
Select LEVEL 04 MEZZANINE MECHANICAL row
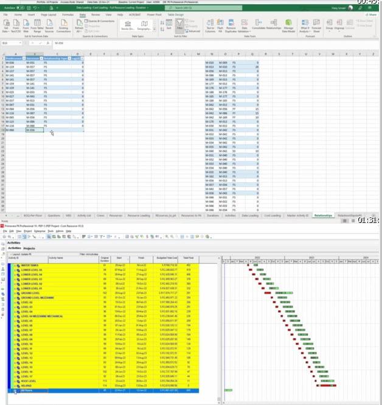click(103, 317)
